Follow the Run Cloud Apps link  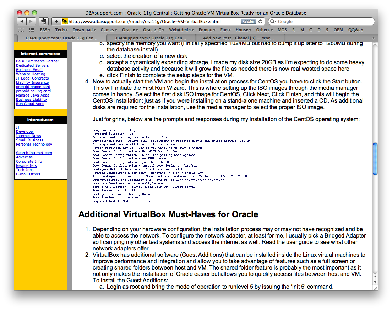click(30, 104)
